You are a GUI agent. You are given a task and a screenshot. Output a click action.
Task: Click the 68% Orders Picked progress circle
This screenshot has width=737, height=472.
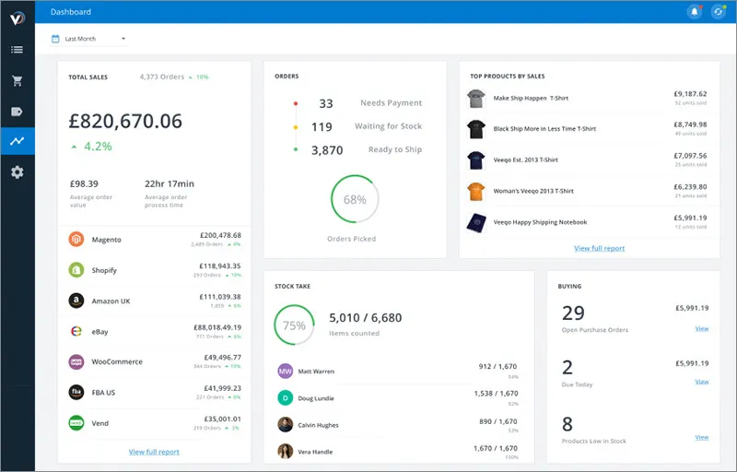tap(355, 199)
